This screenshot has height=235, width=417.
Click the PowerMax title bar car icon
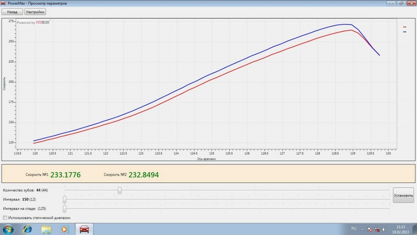point(3,3)
